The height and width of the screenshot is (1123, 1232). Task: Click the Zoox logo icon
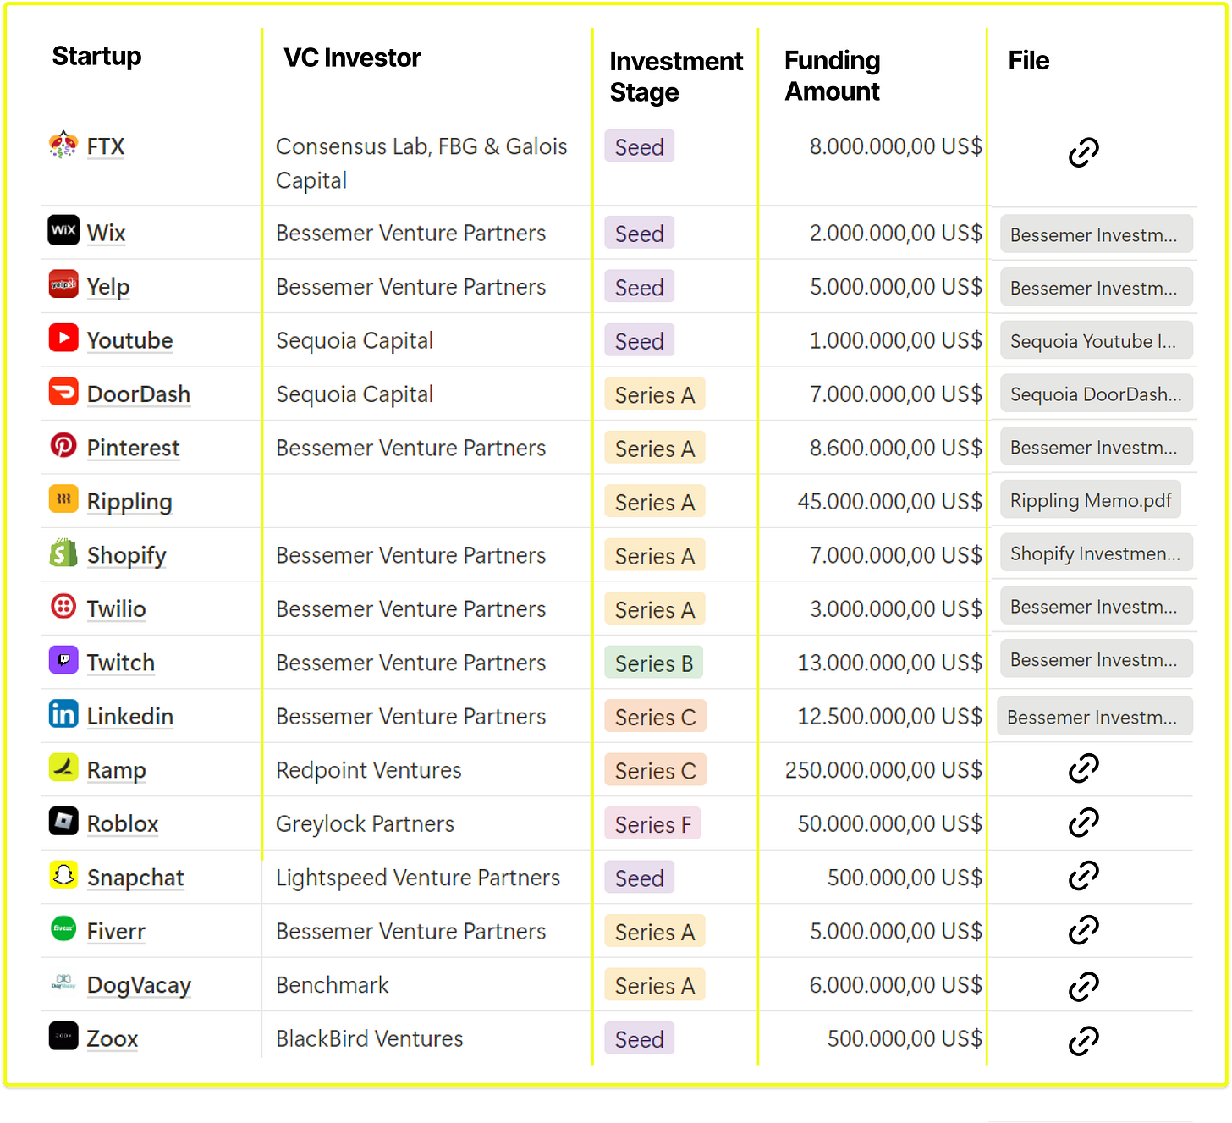(63, 1036)
